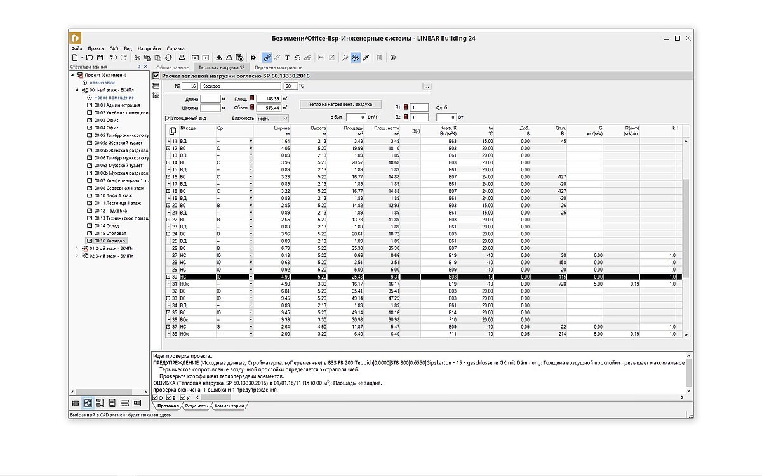The image size is (762, 476).
Task: Click the info circle icon
Action: [x=393, y=58]
